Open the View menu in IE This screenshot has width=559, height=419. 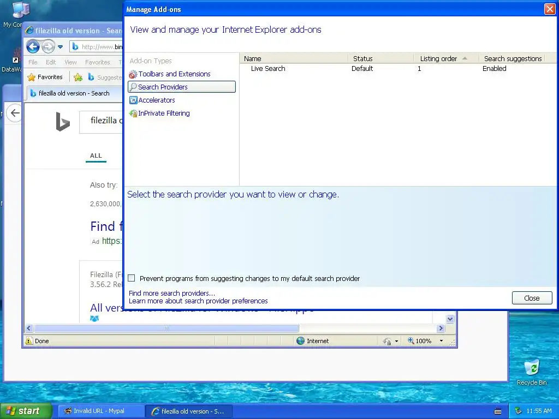pos(70,62)
